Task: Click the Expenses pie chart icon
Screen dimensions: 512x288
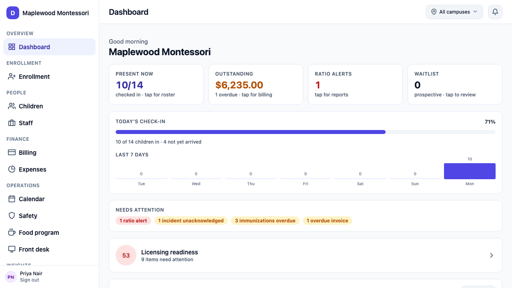Action: click(x=12, y=169)
